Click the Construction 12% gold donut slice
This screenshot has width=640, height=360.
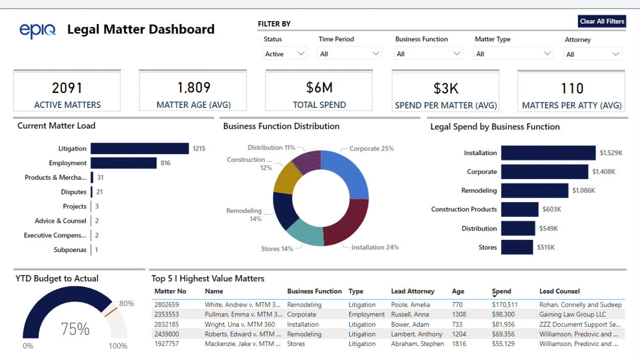coord(287,179)
